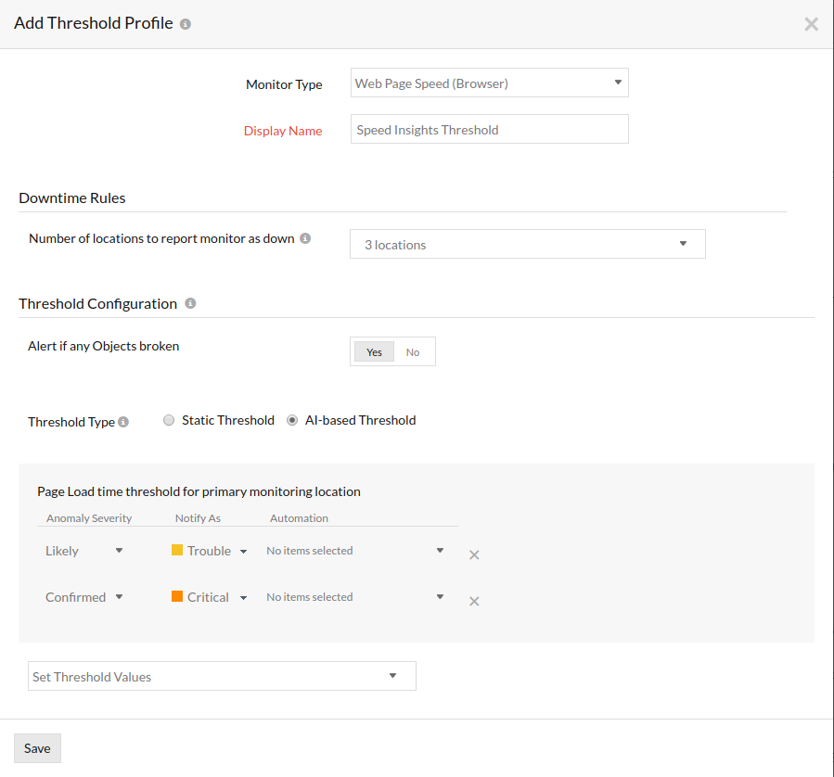Click info icon next to locations down label
The height and width of the screenshot is (777, 834).
click(x=305, y=238)
